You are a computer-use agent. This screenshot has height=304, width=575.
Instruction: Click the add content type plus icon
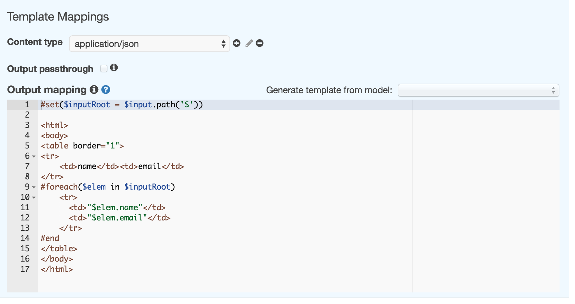(237, 43)
